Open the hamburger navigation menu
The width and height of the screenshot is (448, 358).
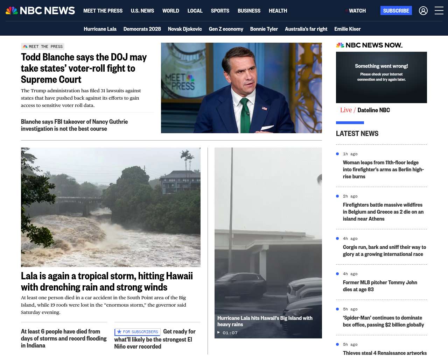point(439,10)
